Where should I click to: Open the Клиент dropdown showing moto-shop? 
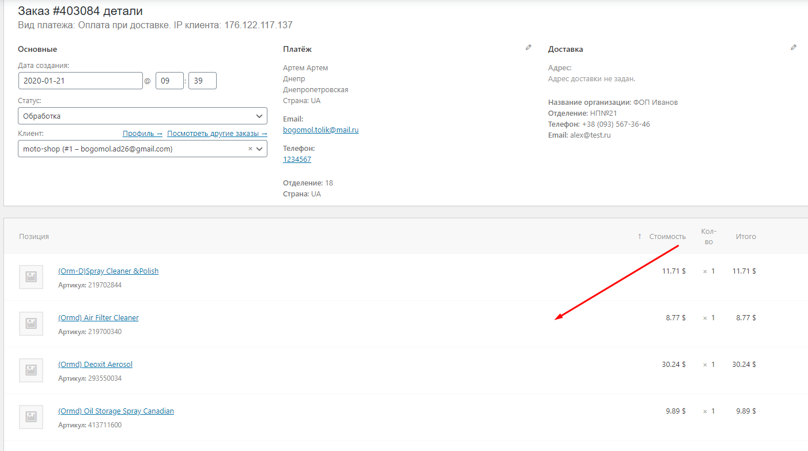pyautogui.click(x=142, y=149)
